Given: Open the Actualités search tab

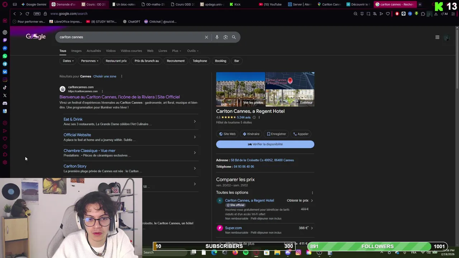Looking at the screenshot, I should [94, 51].
